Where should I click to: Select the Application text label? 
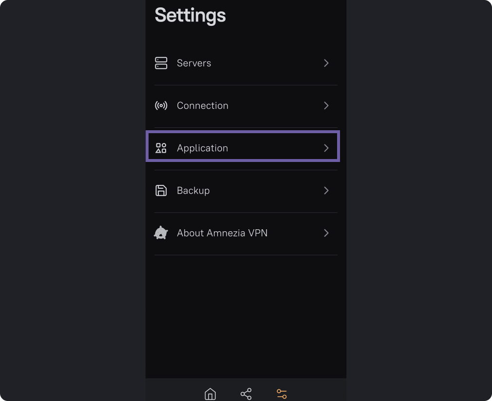click(x=202, y=148)
